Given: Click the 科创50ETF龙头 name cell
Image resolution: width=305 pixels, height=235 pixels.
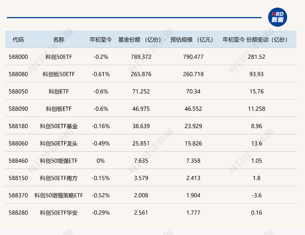Looking at the screenshot, I should click(x=59, y=143).
